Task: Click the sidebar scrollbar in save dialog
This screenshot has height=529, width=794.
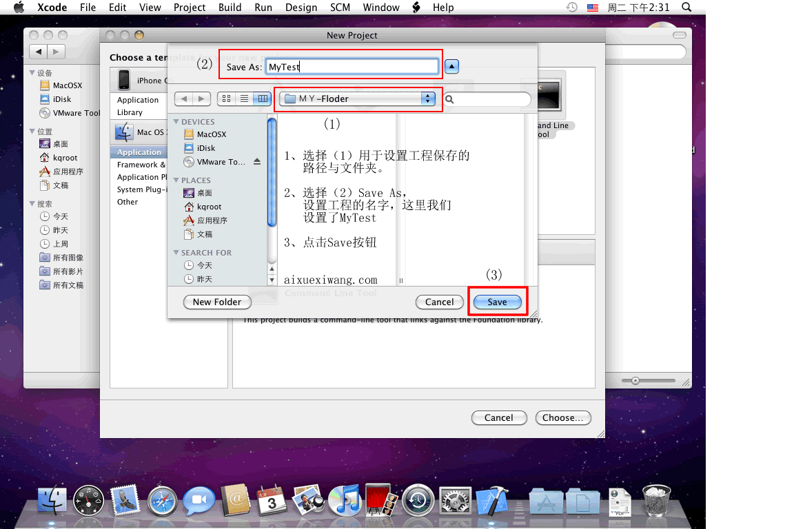Action: 272,172
